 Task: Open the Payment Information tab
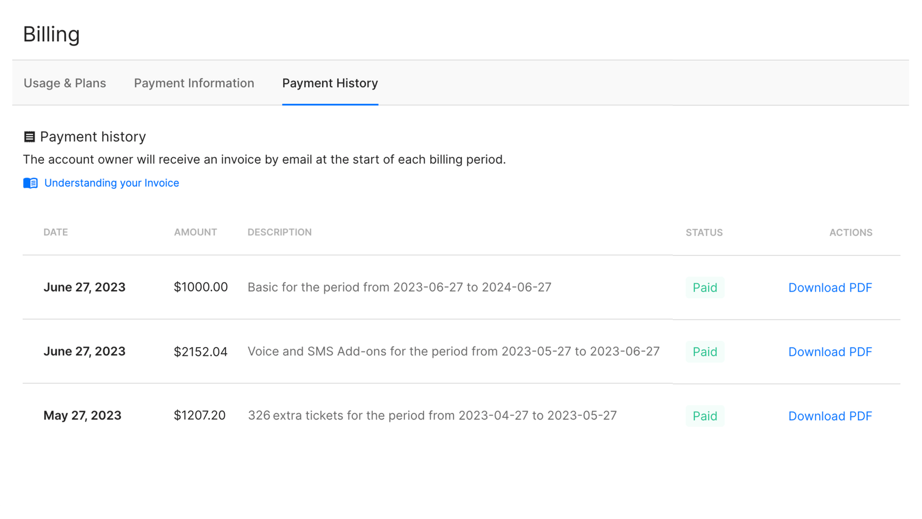[x=194, y=83]
